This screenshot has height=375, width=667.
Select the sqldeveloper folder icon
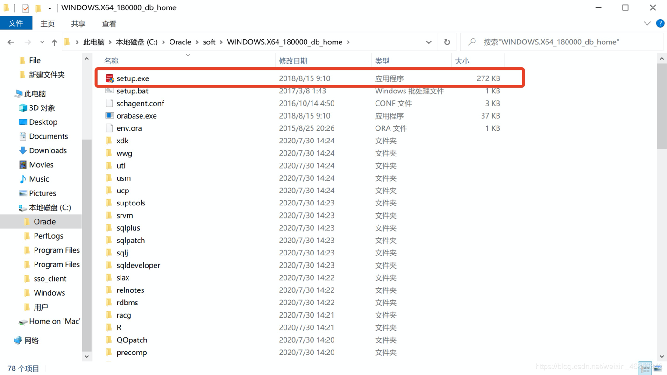(x=109, y=265)
